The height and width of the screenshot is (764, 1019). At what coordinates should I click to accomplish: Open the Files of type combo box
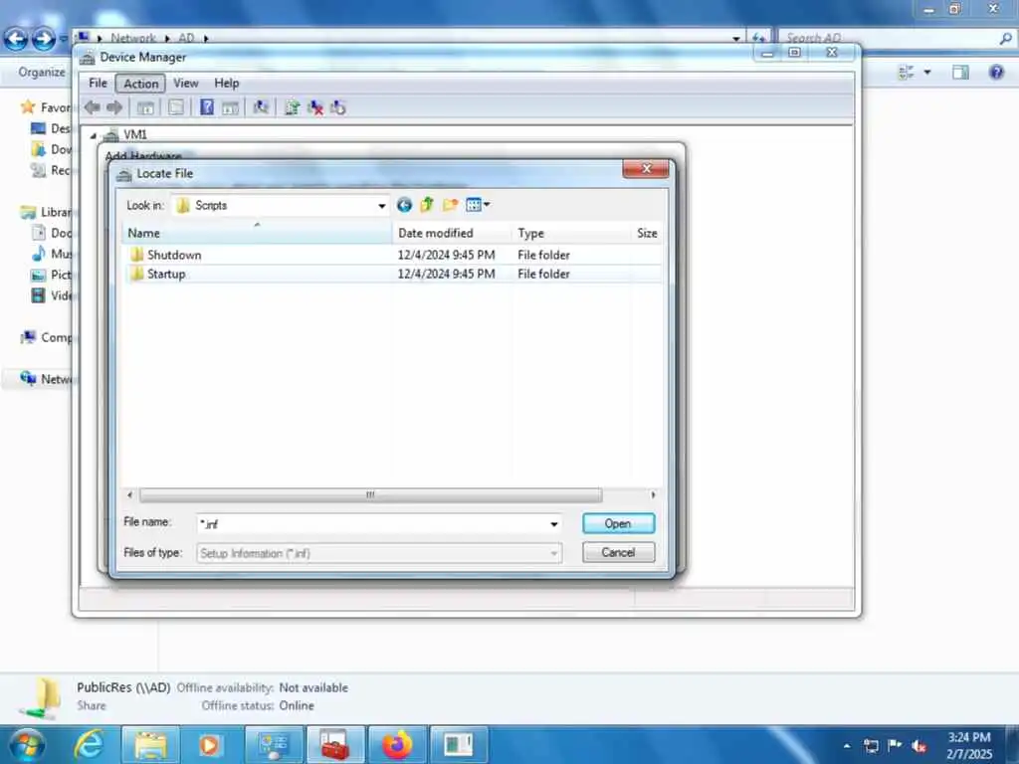click(x=379, y=553)
